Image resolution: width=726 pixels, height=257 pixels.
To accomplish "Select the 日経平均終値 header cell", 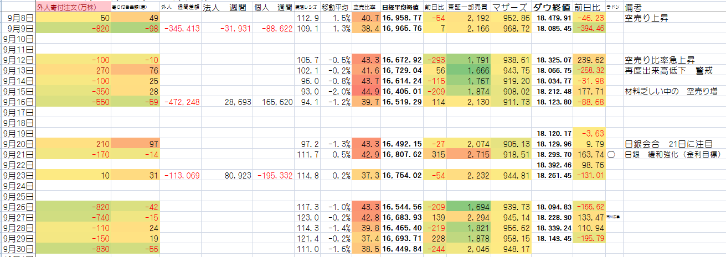I will click(x=402, y=8).
